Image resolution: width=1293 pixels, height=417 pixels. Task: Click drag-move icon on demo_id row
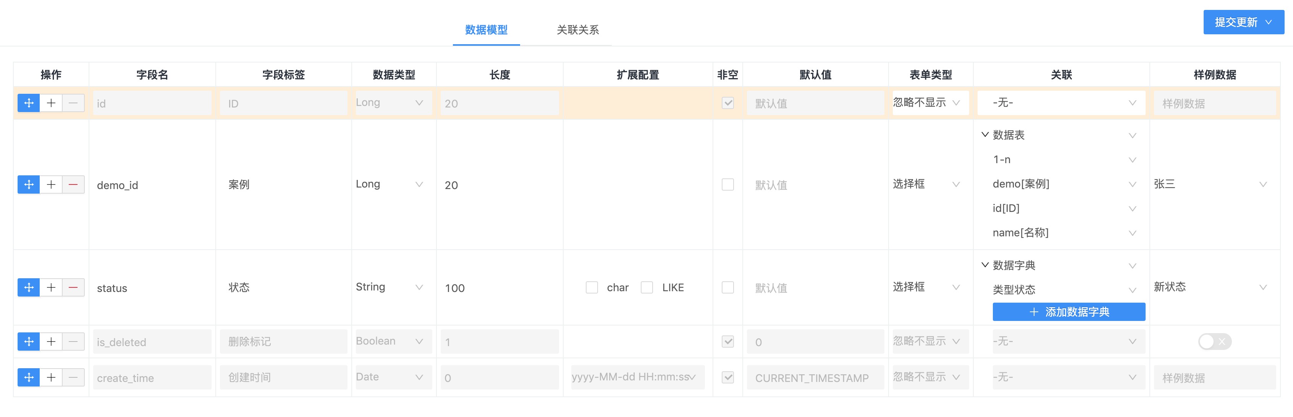point(29,184)
